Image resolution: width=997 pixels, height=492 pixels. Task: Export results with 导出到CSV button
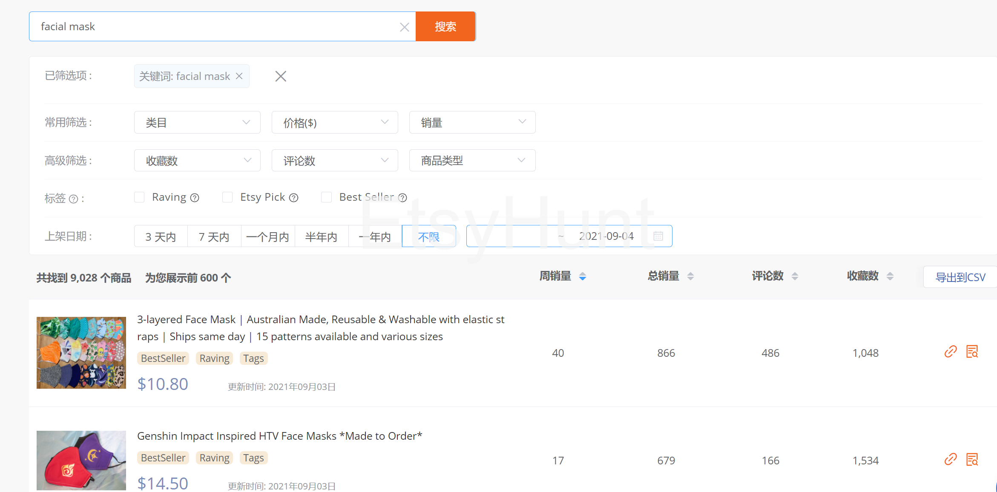tap(960, 277)
